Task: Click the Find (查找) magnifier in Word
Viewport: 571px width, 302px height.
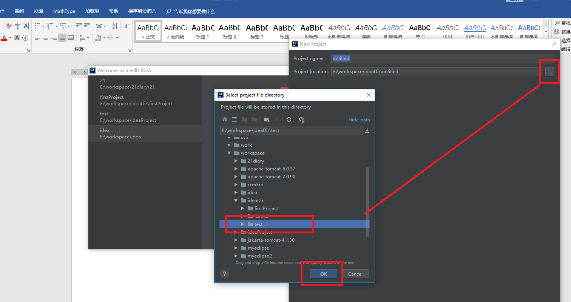Action: click(557, 23)
